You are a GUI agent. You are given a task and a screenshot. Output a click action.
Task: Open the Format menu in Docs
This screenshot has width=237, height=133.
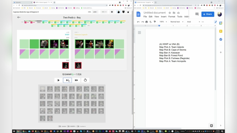tap(172, 16)
